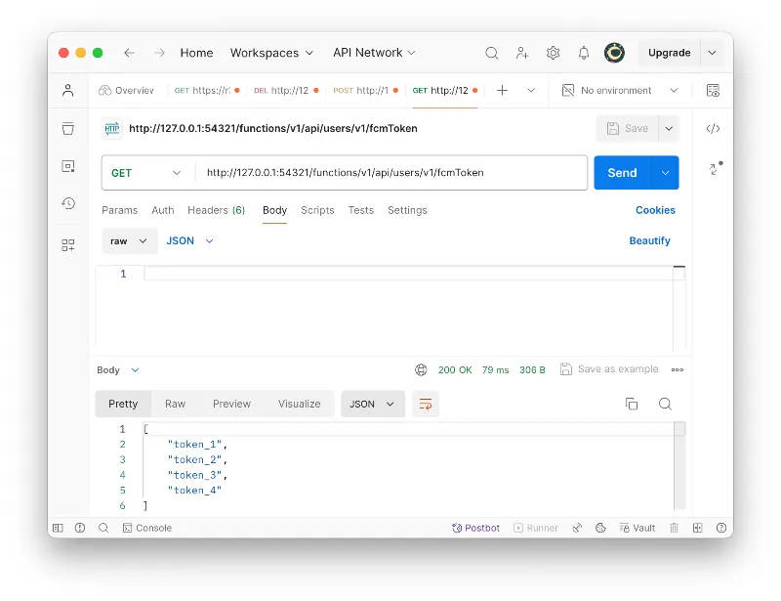Go forward with the right arrow
The height and width of the screenshot is (601, 781).
tap(159, 53)
